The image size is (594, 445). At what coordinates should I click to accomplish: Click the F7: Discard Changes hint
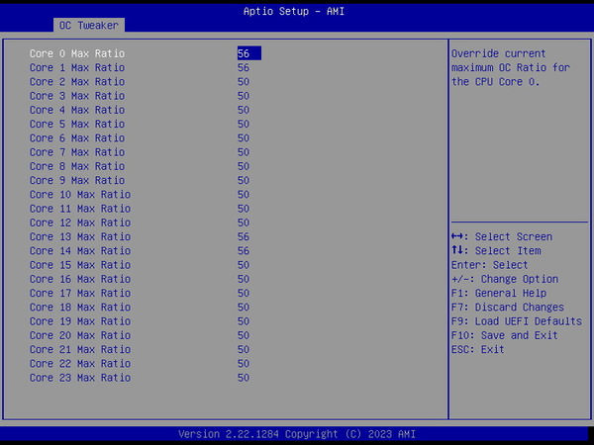click(507, 308)
